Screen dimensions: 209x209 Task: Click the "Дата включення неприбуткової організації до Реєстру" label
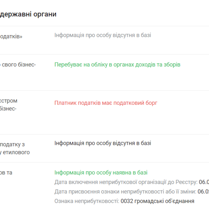click(126, 182)
